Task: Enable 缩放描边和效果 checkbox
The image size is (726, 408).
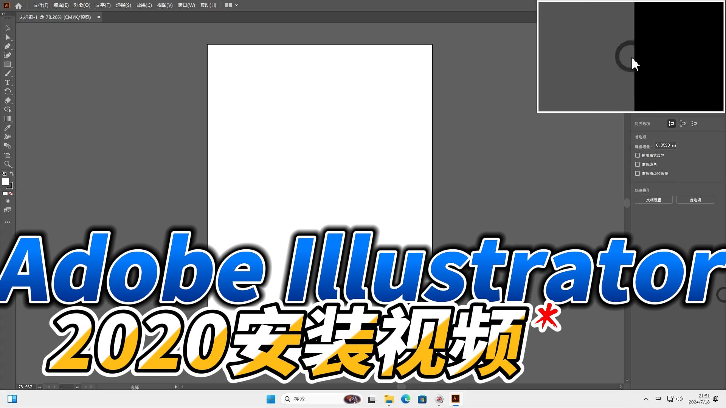Action: [x=638, y=173]
